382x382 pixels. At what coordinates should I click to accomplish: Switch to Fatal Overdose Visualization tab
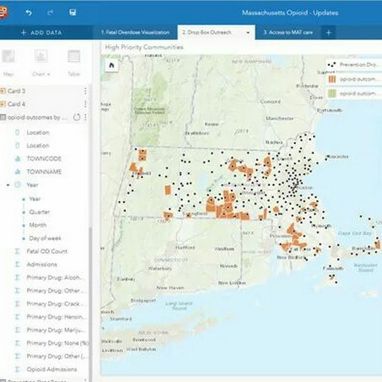(135, 33)
